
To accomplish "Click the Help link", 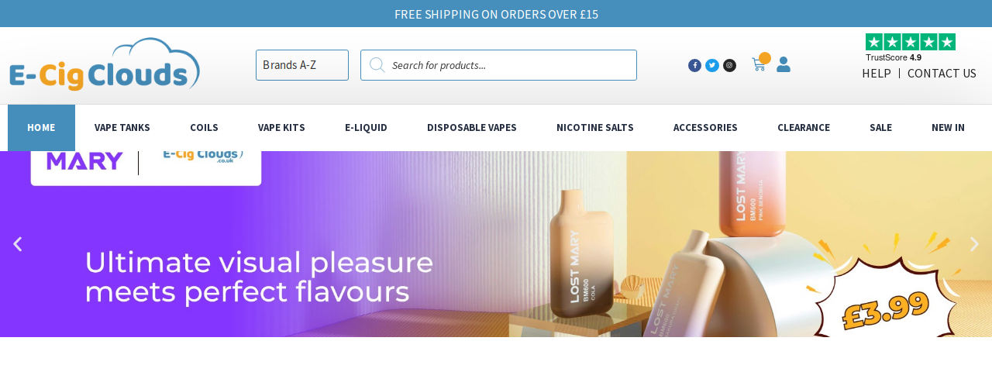I will pyautogui.click(x=877, y=74).
